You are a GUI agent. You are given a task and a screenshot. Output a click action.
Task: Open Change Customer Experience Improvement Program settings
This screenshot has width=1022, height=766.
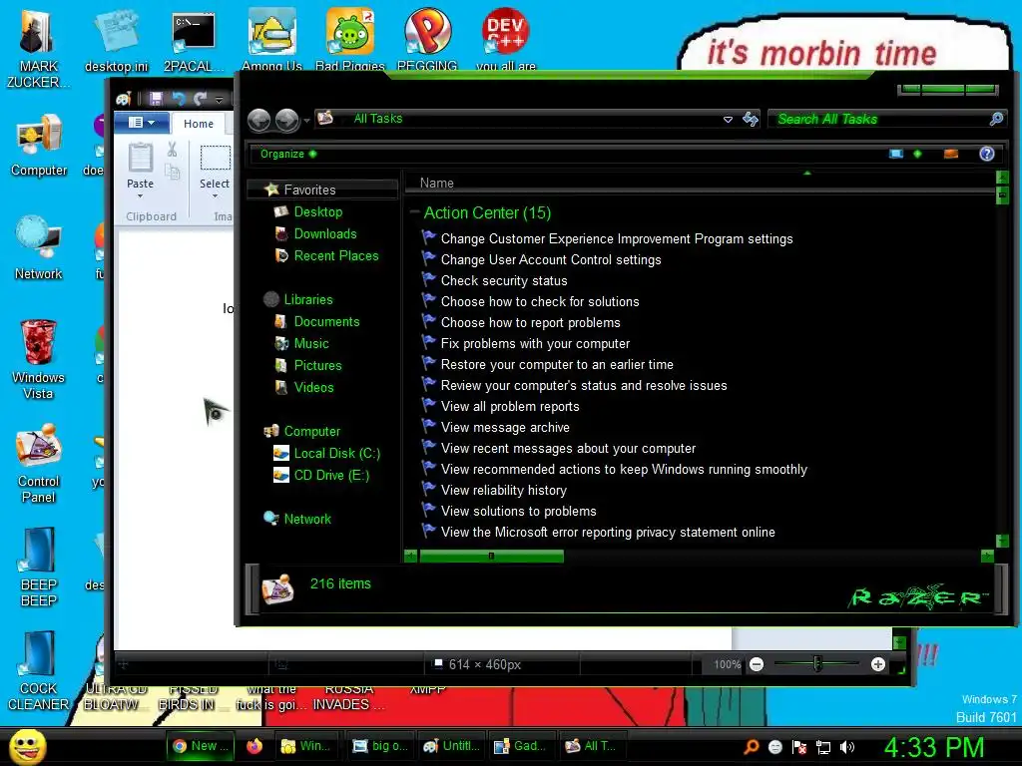coord(617,238)
